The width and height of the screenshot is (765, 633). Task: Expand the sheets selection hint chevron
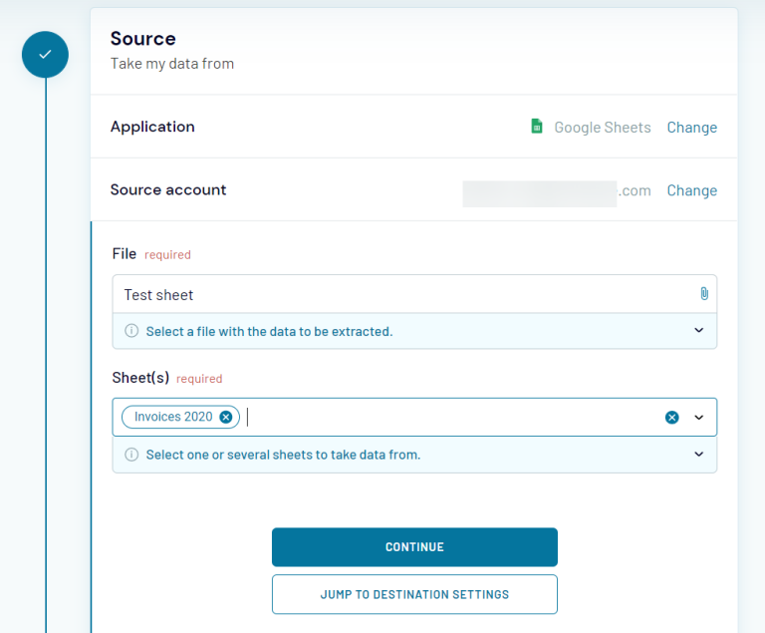(x=698, y=455)
